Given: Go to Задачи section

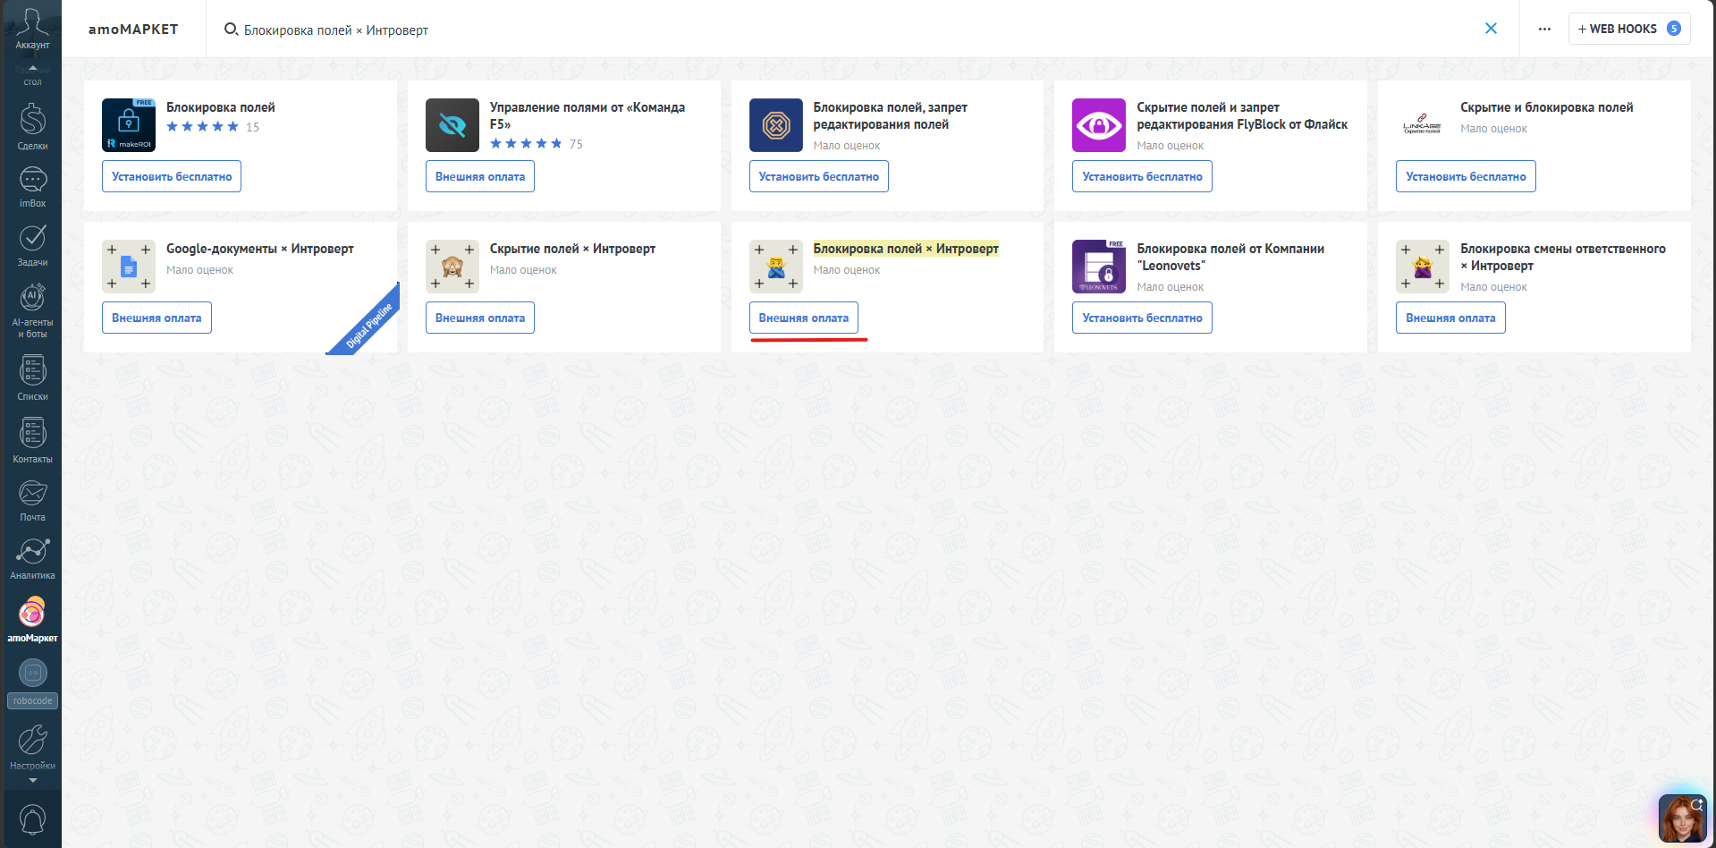Looking at the screenshot, I should (x=32, y=246).
